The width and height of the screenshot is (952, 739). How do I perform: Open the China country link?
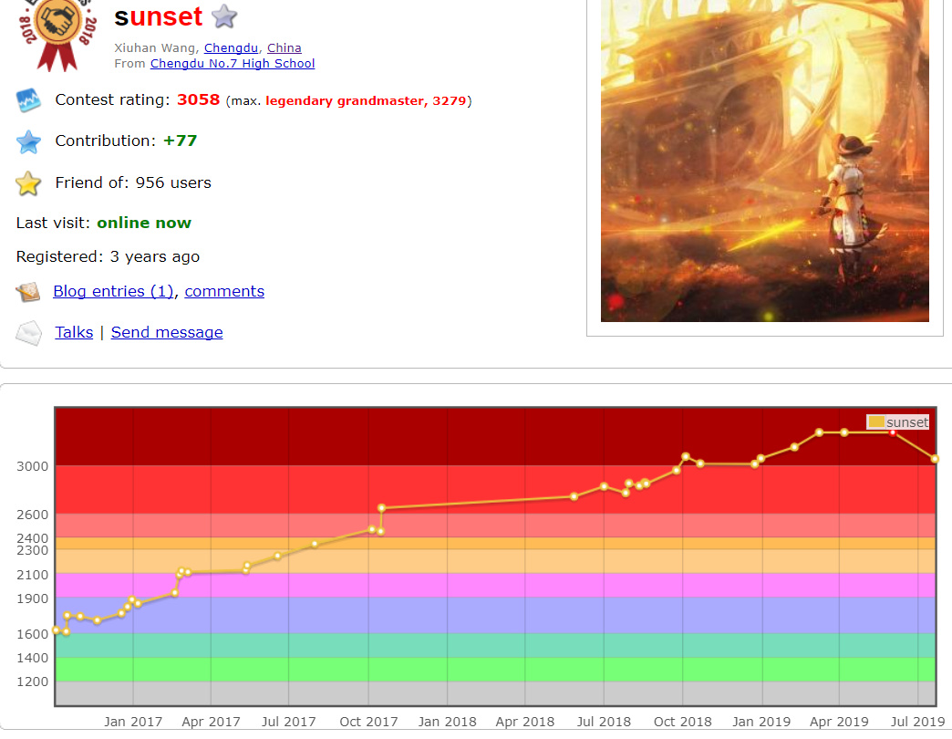(285, 47)
